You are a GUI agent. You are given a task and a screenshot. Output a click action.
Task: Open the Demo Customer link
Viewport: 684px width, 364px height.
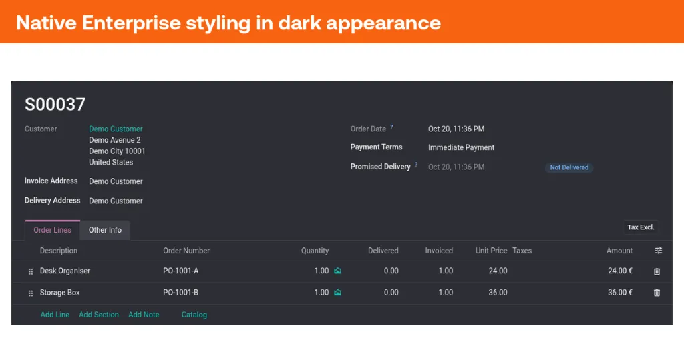116,129
